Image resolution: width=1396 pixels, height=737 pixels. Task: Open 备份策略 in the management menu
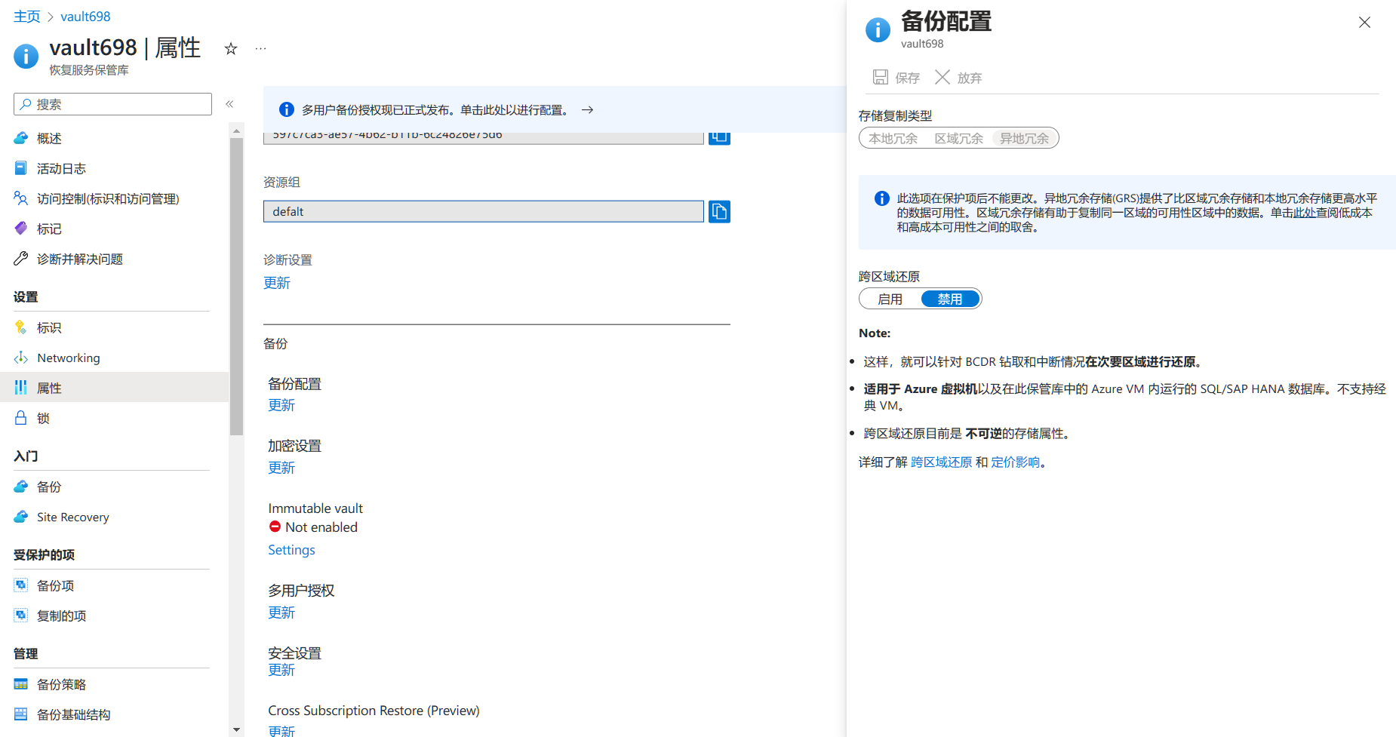pos(61,684)
